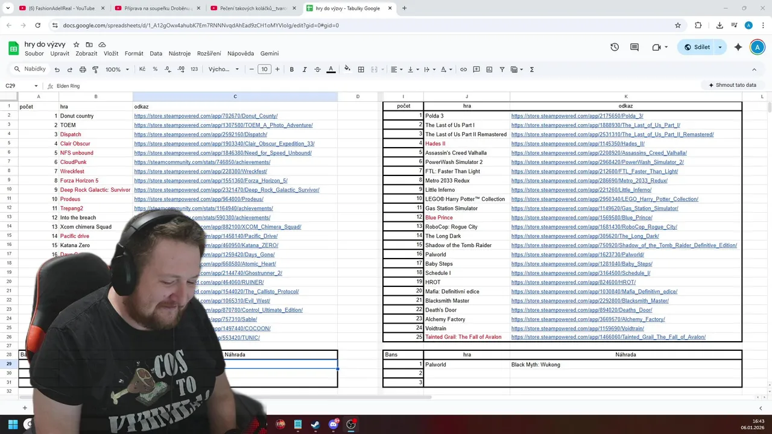Open the comments panel icon

click(634, 47)
